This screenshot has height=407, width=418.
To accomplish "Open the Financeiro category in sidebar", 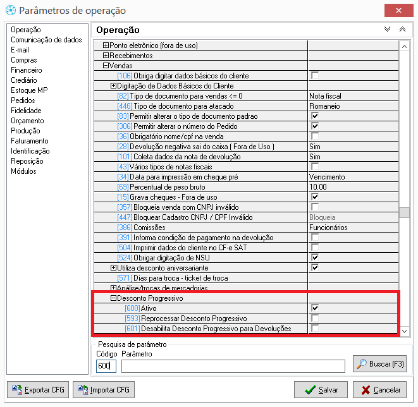I will pyautogui.click(x=27, y=70).
